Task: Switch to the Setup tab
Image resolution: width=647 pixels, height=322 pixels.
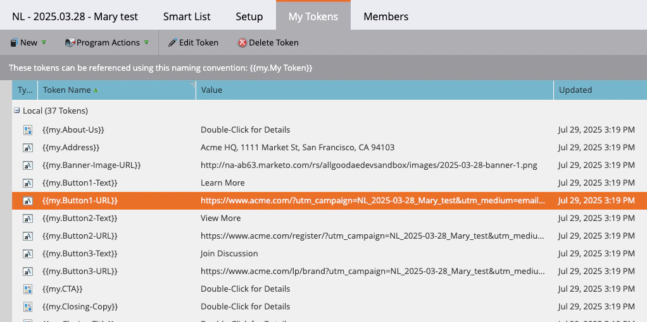Action: [249, 16]
